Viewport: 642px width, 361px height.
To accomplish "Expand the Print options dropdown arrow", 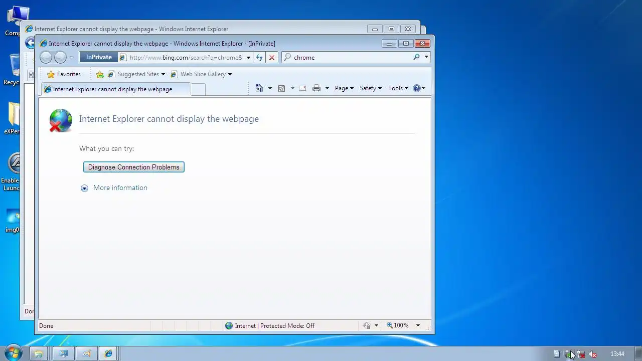I will point(327,88).
